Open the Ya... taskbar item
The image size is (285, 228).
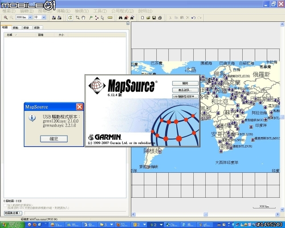point(57,225)
